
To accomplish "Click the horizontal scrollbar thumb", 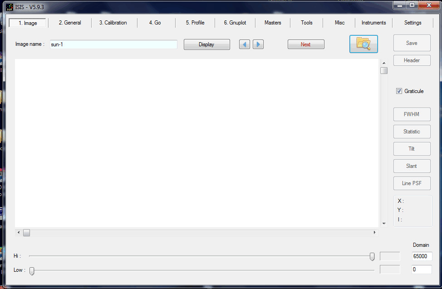I will [x=26, y=233].
